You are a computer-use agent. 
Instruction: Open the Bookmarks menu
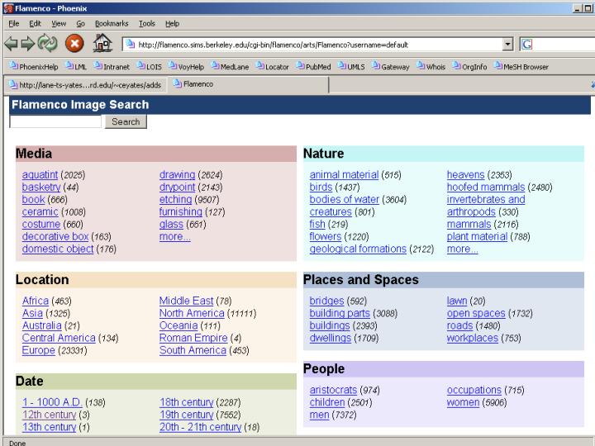(112, 24)
